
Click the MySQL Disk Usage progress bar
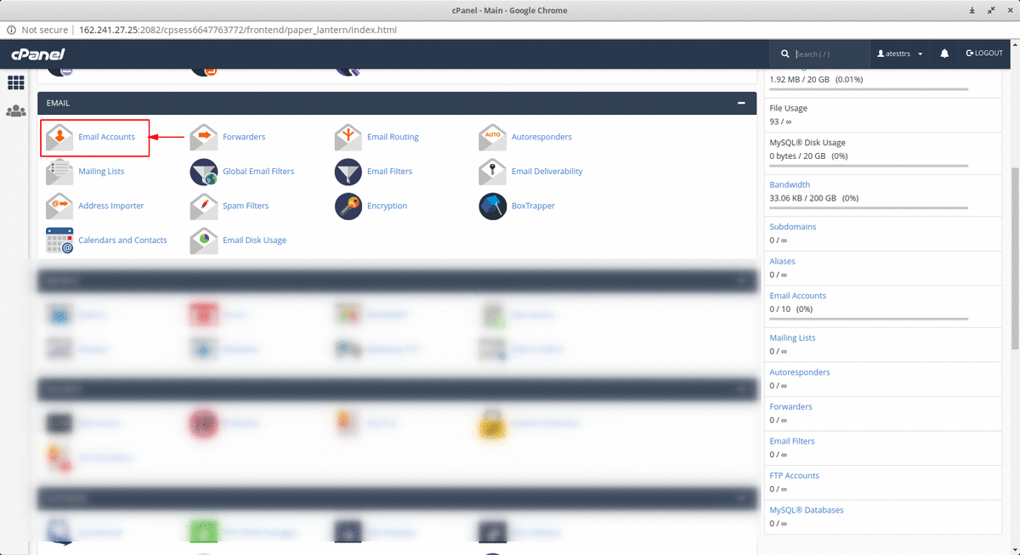pyautogui.click(x=869, y=166)
